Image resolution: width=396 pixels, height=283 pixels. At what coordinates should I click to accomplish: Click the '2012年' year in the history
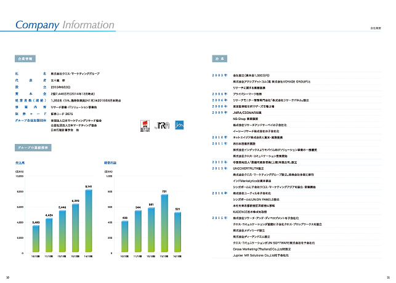(219, 162)
